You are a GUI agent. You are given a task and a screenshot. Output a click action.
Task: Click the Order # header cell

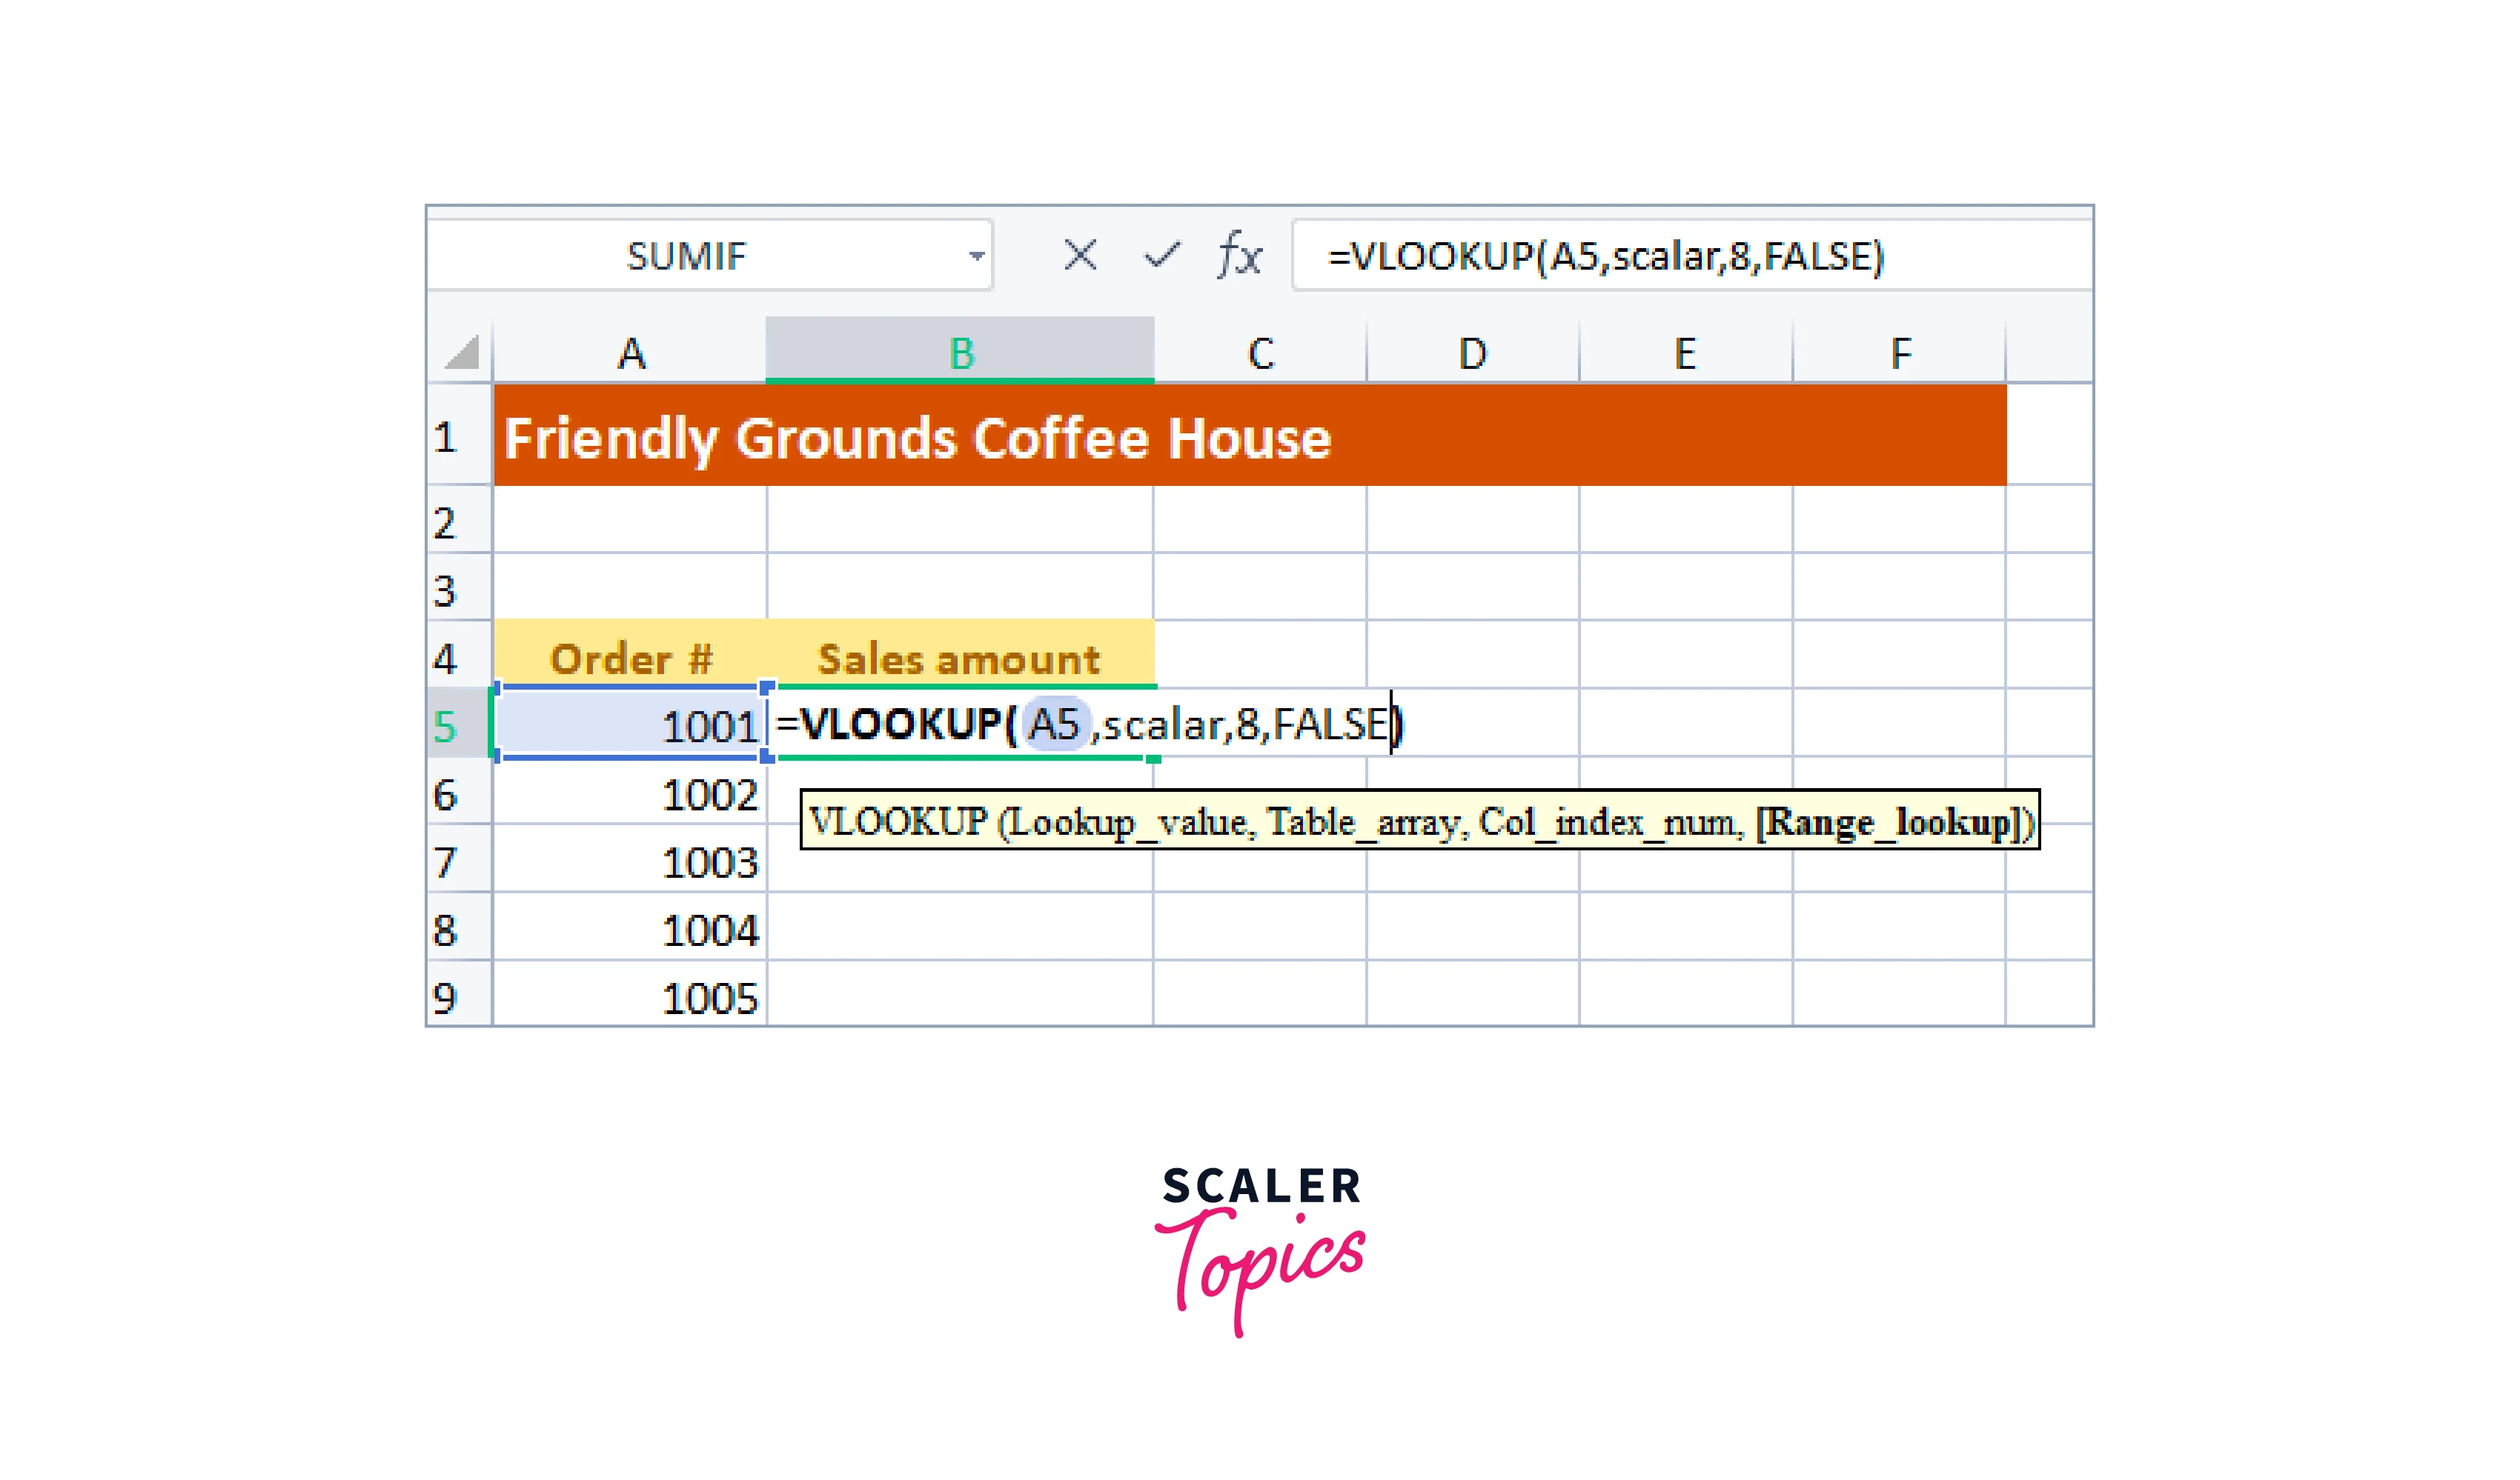631,659
